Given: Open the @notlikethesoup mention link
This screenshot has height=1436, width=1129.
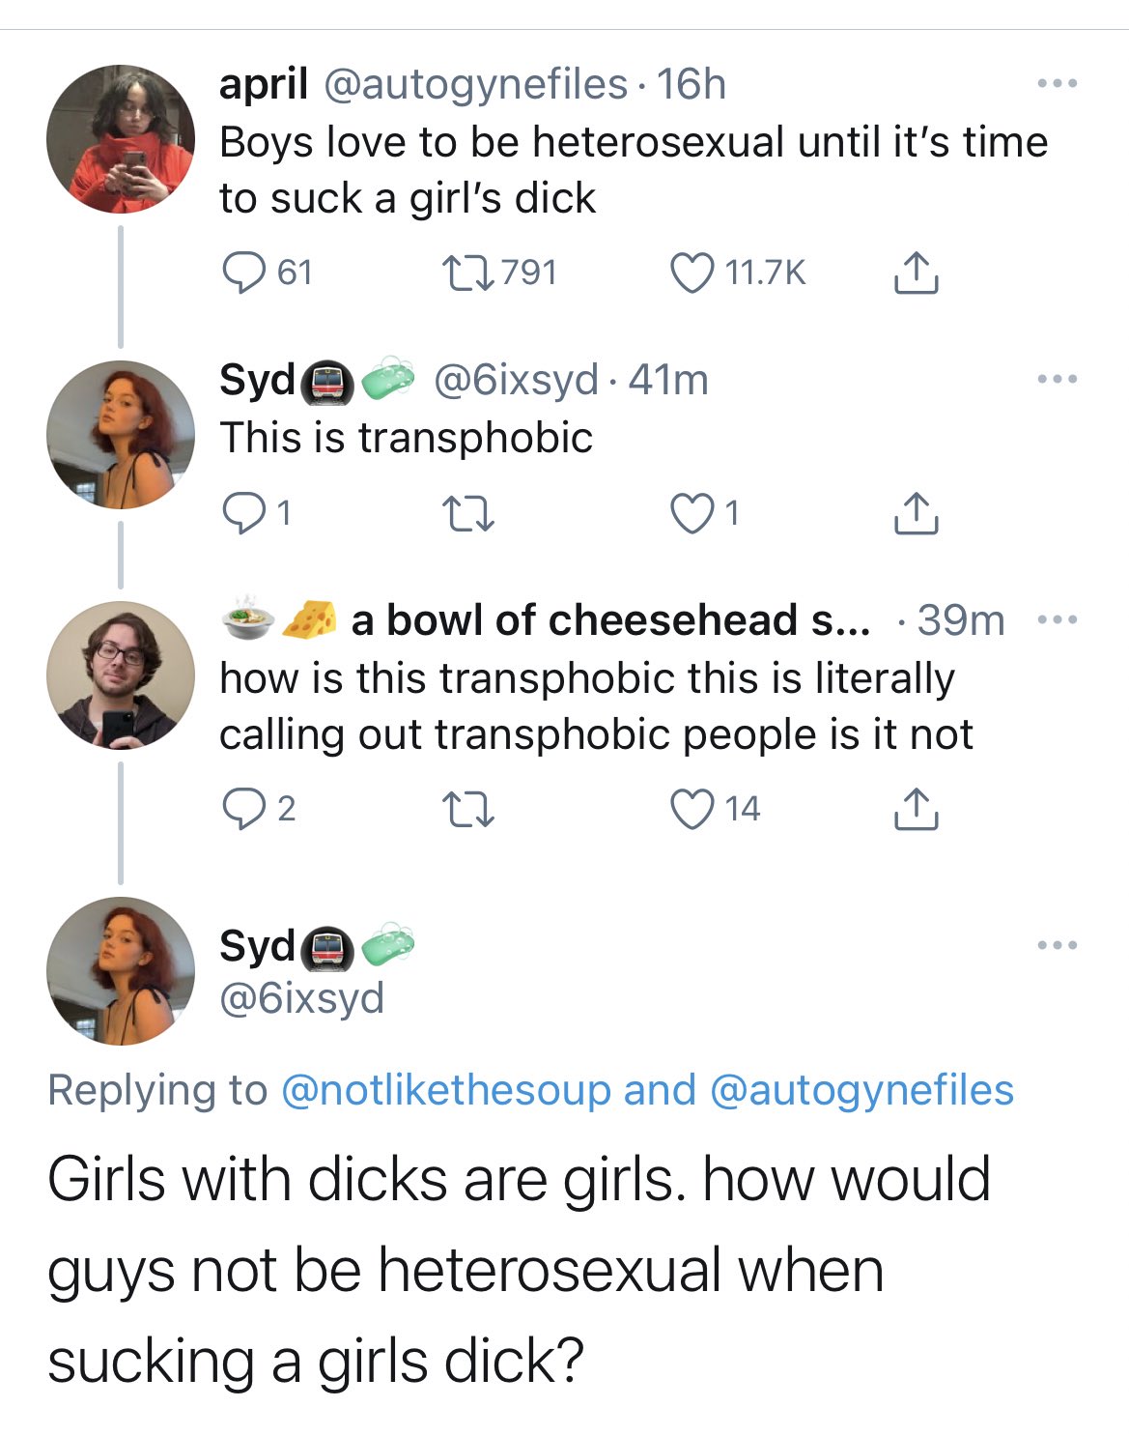Looking at the screenshot, I should [445, 1090].
